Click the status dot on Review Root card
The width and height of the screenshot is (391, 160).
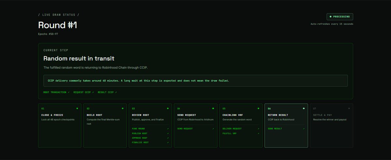point(168,108)
